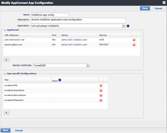Screen dimensions: 167x133
Task: Delete the enrollmentPIN key row
Action: click(101, 85)
